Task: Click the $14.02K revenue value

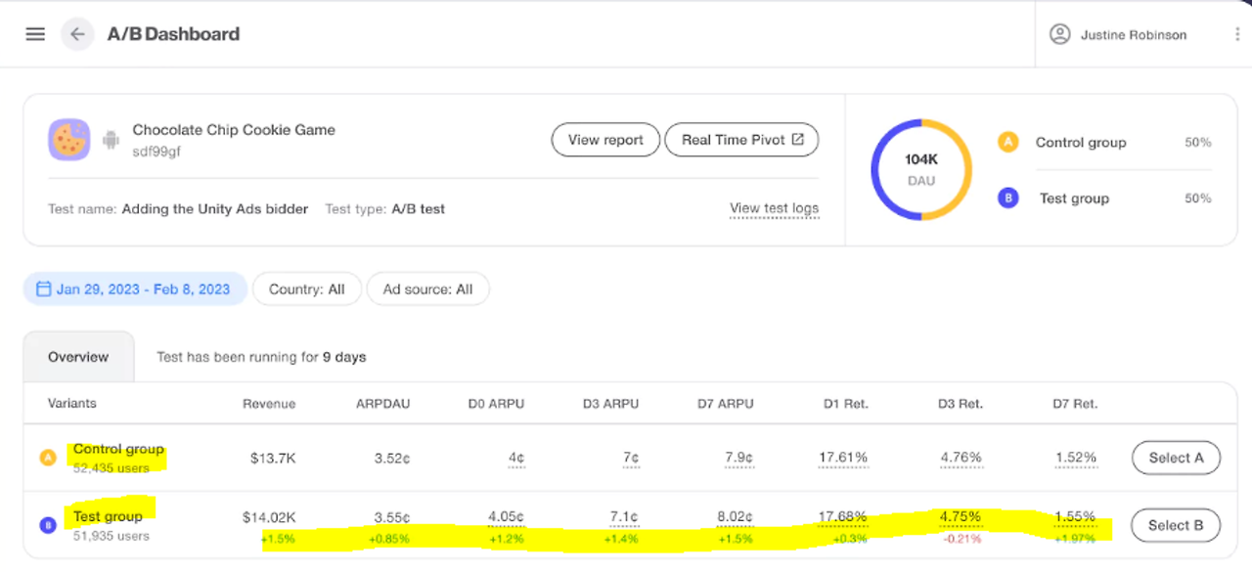Action: [x=269, y=518]
